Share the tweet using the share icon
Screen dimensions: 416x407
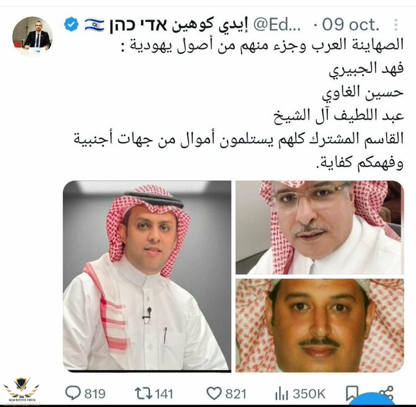pos(388,393)
